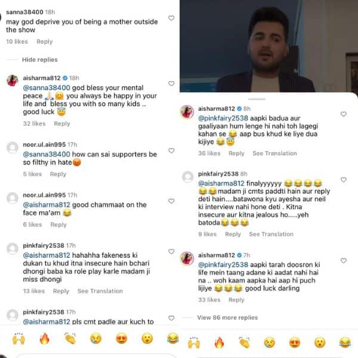The width and height of the screenshot is (358, 358).
Task: Open the noor.ul.ain995 username on 'good chammaat' comment
Action: (x=44, y=195)
